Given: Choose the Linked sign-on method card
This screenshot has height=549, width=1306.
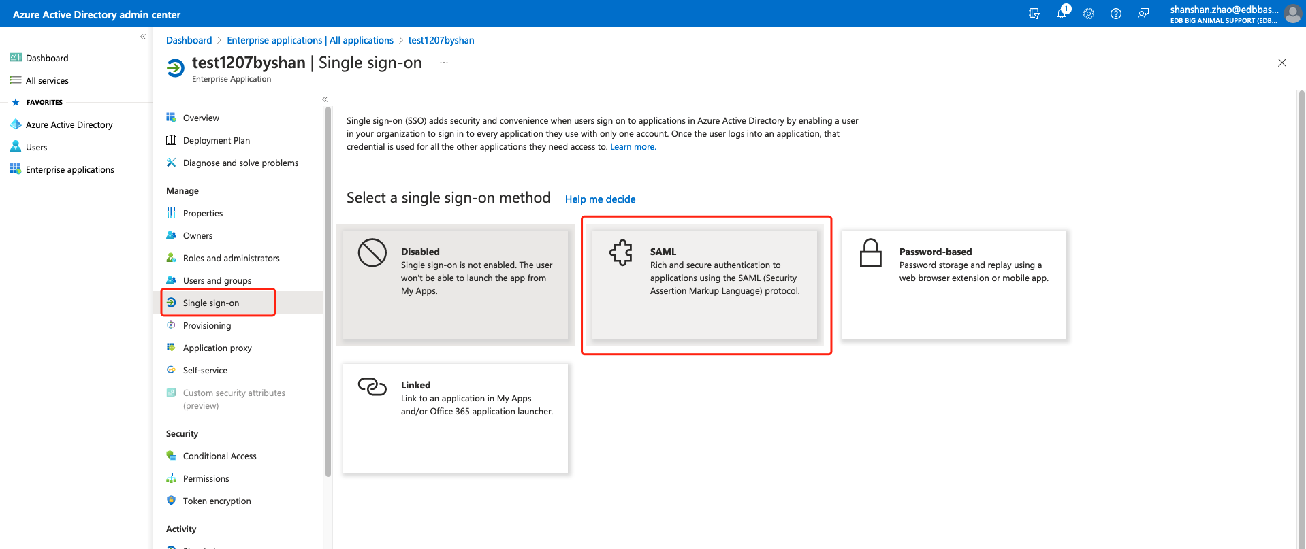Looking at the screenshot, I should click(456, 418).
